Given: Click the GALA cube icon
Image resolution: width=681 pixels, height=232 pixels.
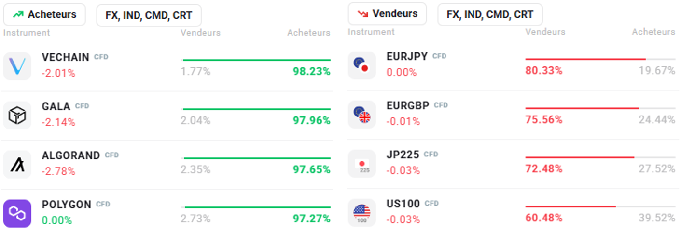Looking at the screenshot, I should (x=17, y=115).
